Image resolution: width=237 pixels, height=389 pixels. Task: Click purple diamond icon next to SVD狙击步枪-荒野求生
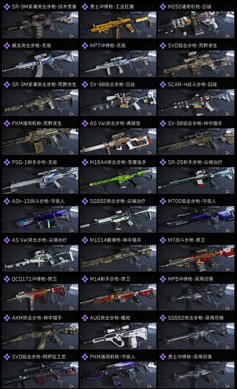[x=163, y=45]
